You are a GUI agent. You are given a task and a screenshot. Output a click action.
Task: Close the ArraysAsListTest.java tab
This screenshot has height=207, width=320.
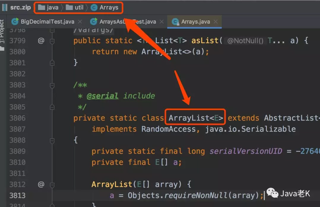pyautogui.click(x=162, y=21)
